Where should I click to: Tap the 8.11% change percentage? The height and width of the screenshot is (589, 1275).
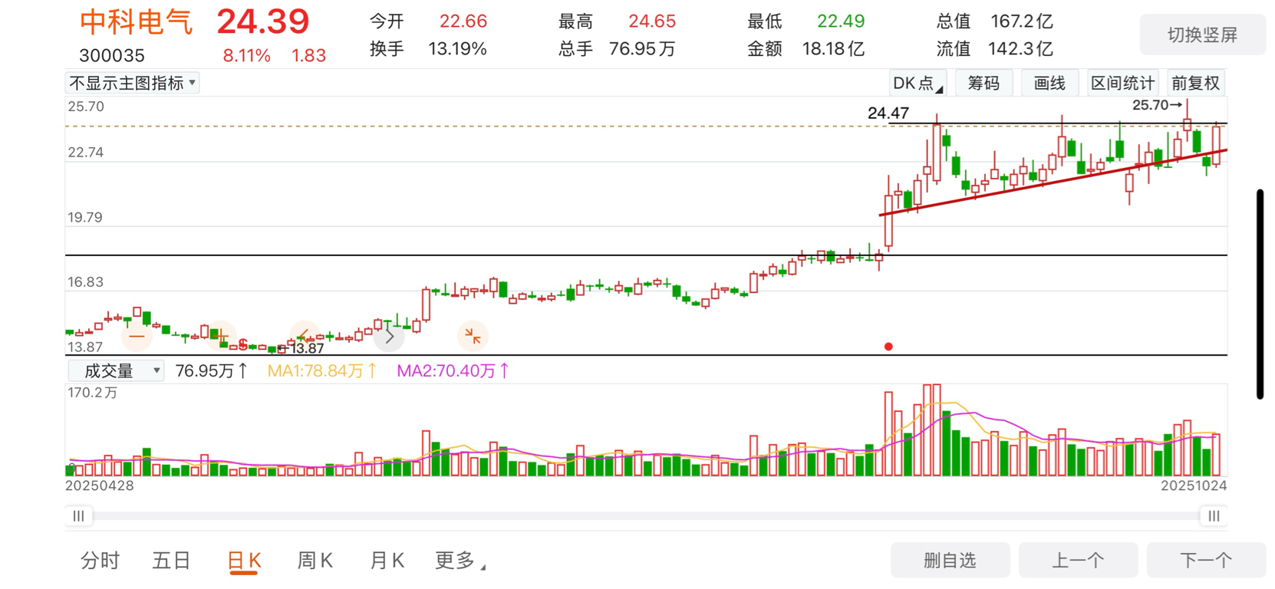[x=246, y=55]
